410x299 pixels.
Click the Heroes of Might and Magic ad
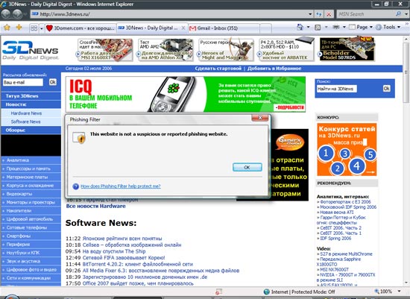pyautogui.click(x=226, y=50)
